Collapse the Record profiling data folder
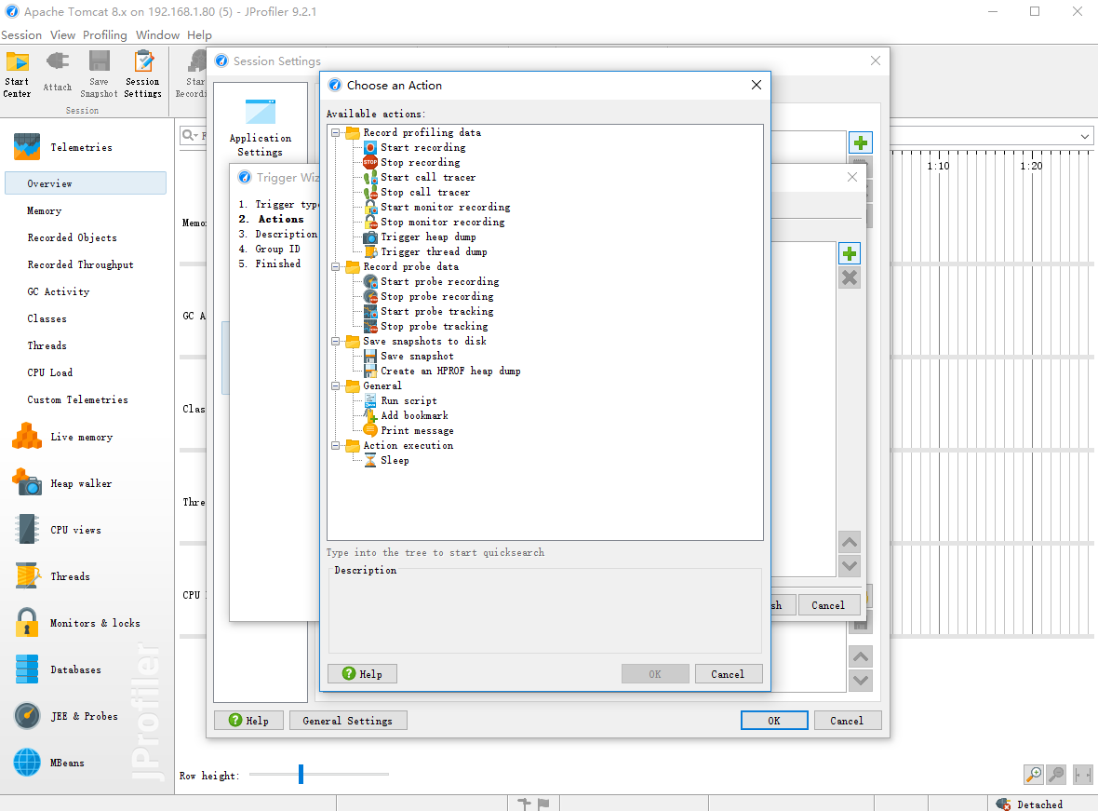 point(335,132)
